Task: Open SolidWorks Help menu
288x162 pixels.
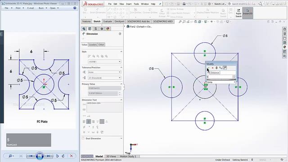Action: [x=153, y=4]
